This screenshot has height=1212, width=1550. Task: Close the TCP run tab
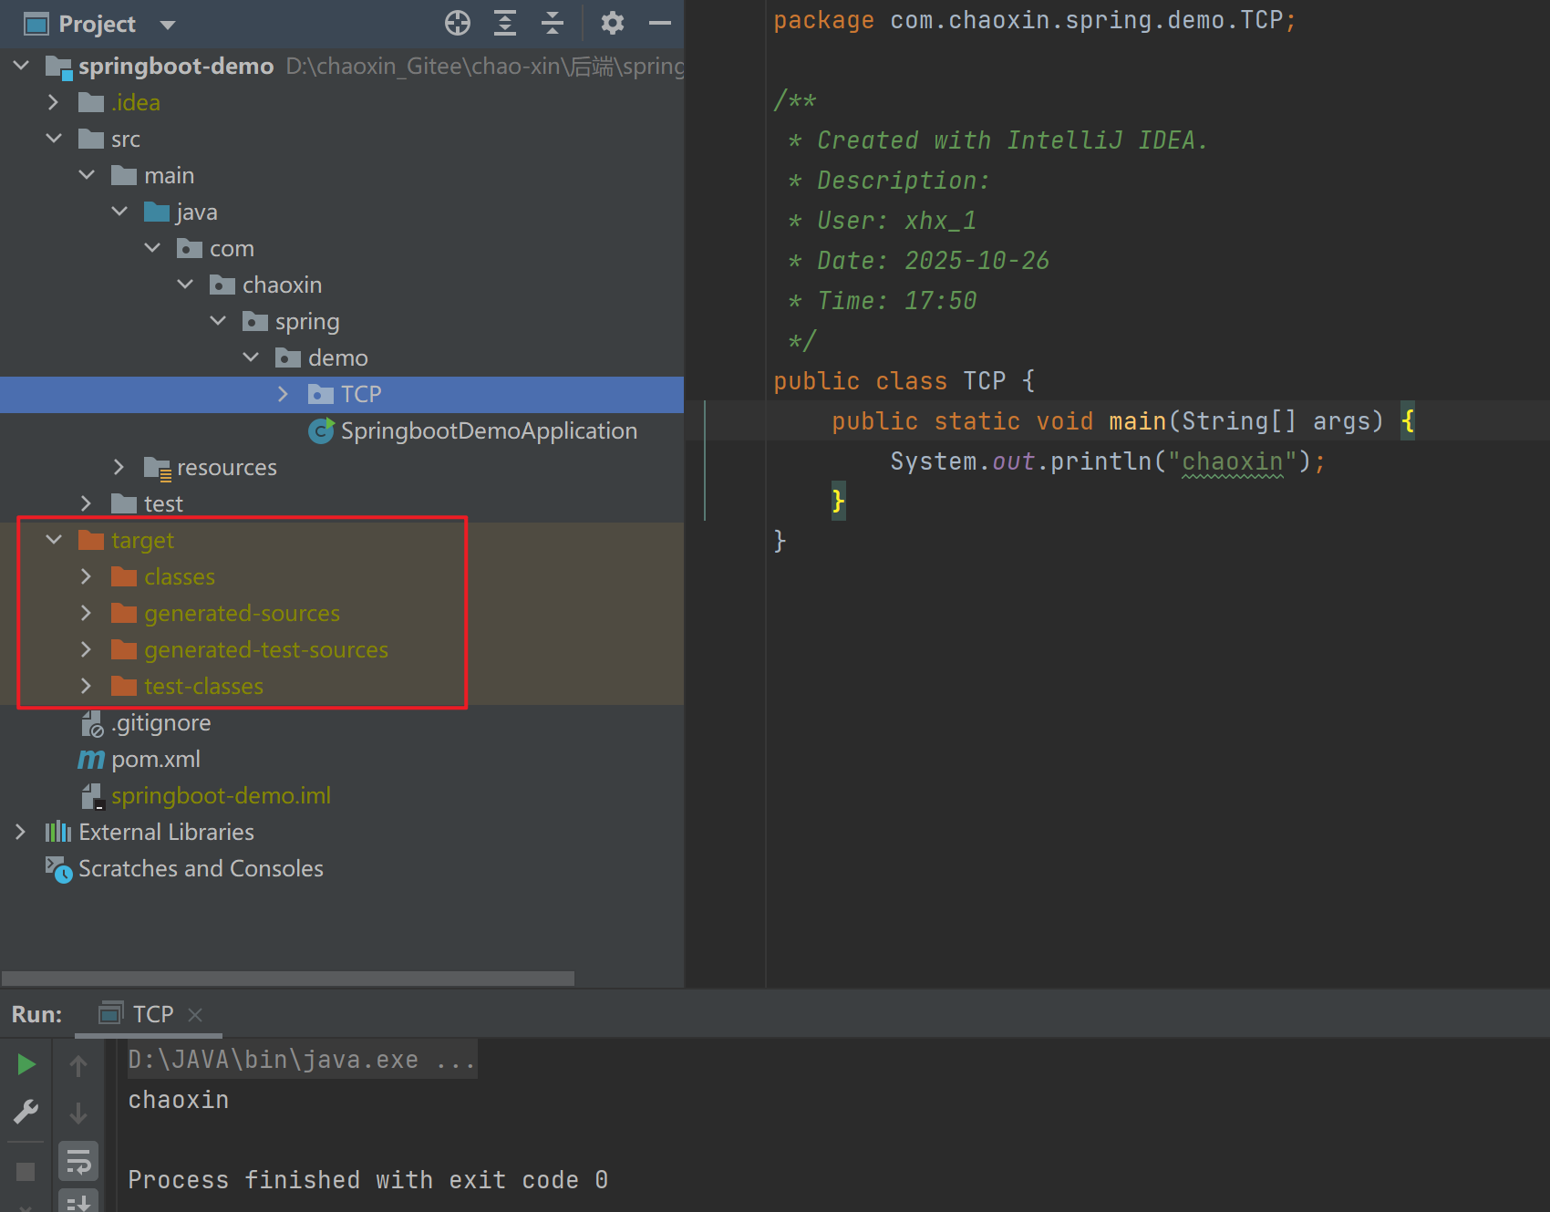click(x=194, y=1014)
